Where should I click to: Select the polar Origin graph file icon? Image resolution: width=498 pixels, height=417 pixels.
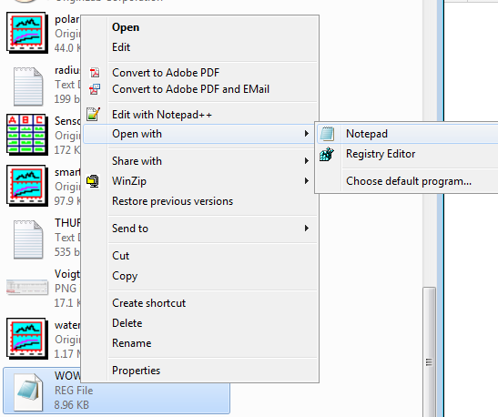(27, 33)
